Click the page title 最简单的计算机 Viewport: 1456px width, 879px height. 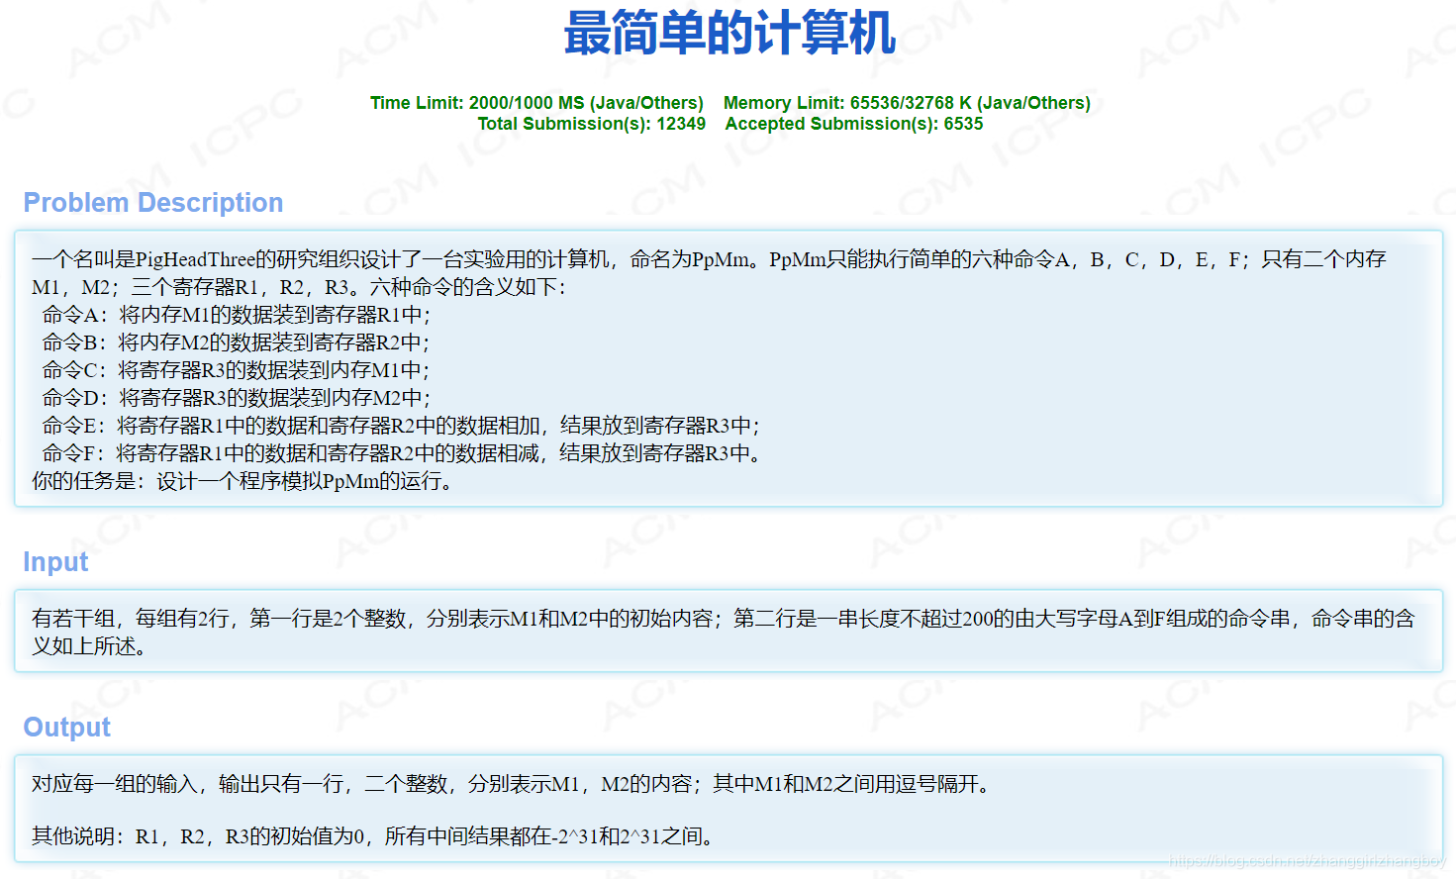[x=728, y=32]
